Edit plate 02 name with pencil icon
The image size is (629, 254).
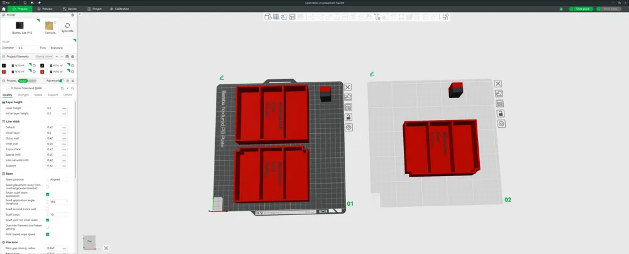click(x=372, y=74)
